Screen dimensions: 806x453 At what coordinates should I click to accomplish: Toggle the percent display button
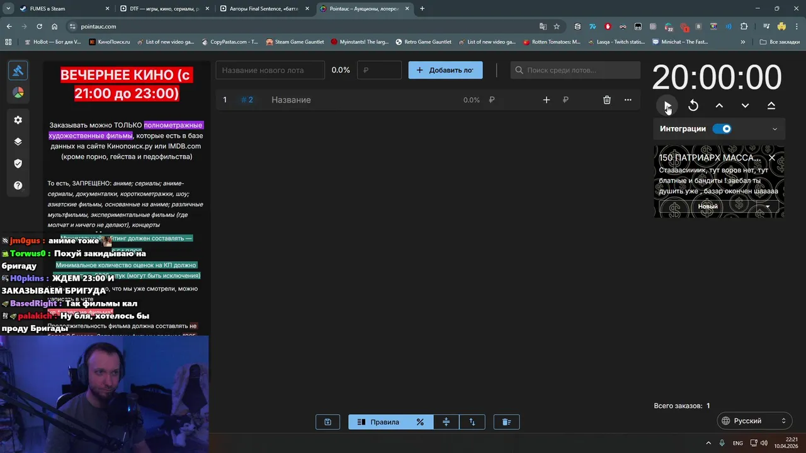point(420,422)
